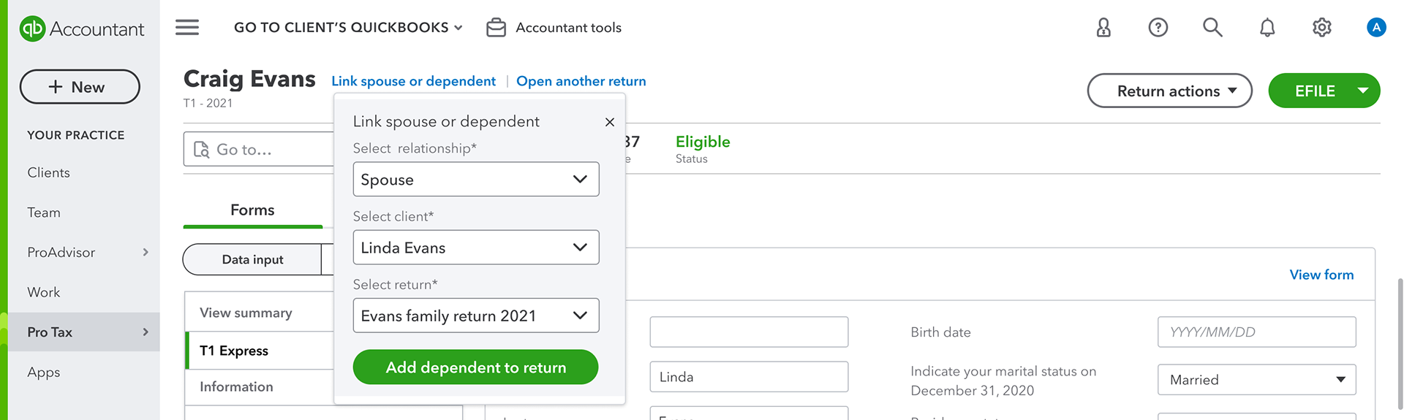This screenshot has width=1404, height=420.
Task: Click the EFILE dropdown arrow
Action: pyautogui.click(x=1363, y=91)
